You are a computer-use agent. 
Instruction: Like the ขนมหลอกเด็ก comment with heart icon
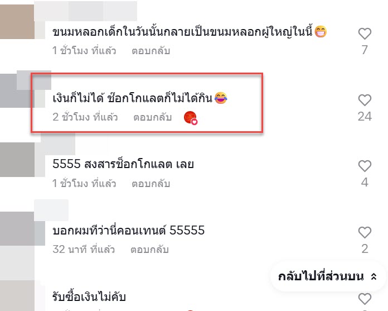pyautogui.click(x=365, y=34)
